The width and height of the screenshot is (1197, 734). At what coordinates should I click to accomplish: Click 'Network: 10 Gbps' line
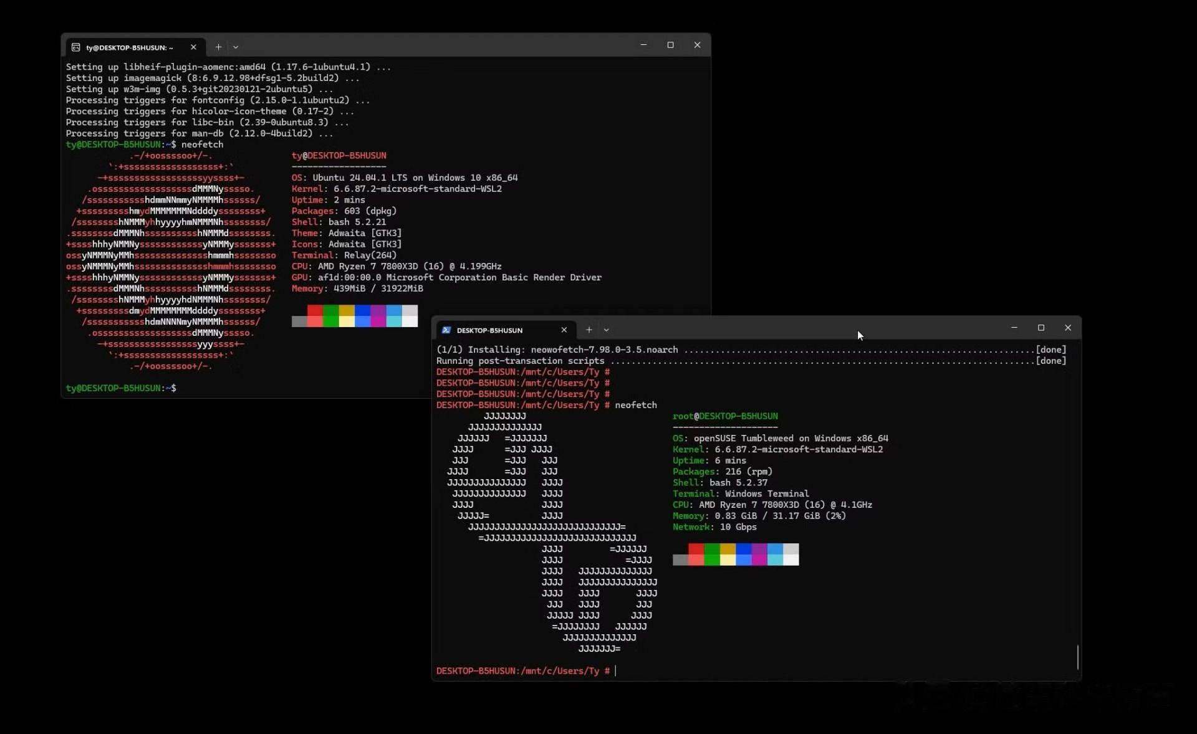pyautogui.click(x=714, y=527)
